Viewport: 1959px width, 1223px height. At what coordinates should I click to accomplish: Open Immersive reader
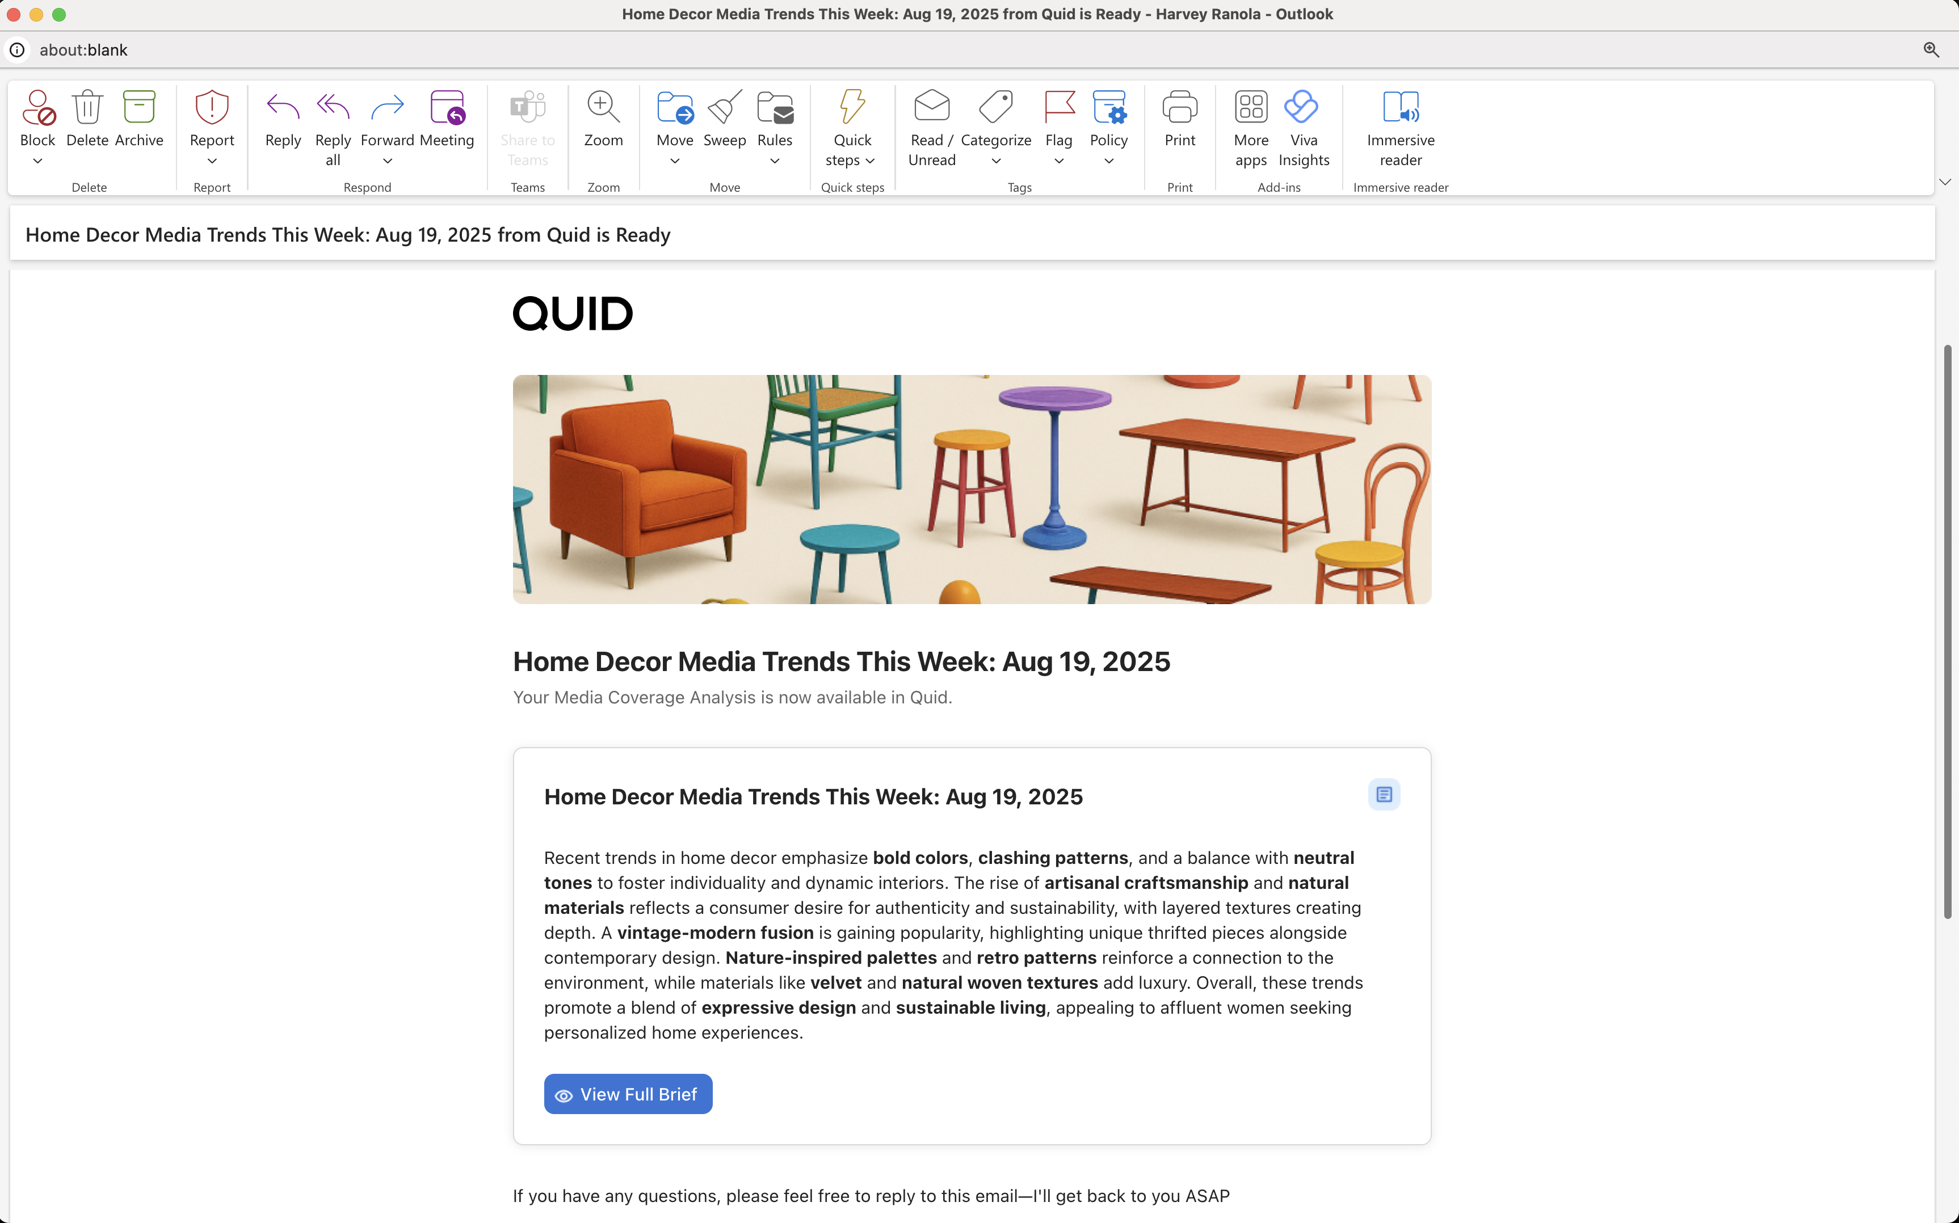(x=1400, y=108)
